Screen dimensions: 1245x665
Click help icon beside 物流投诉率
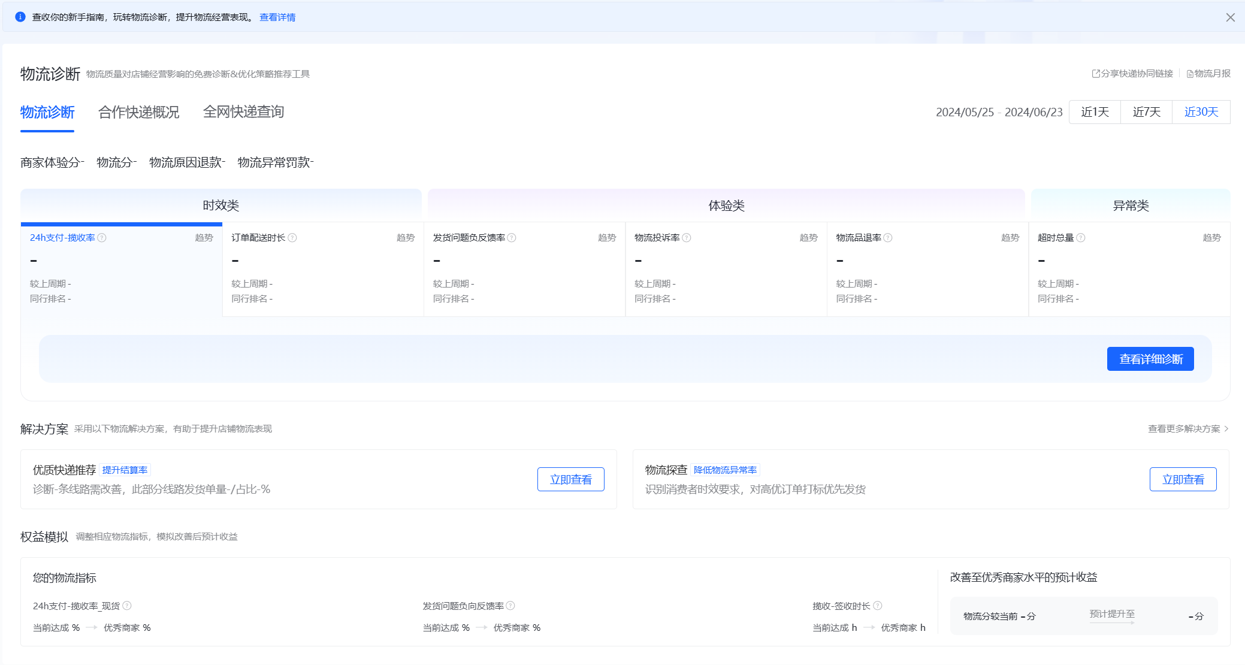point(687,238)
